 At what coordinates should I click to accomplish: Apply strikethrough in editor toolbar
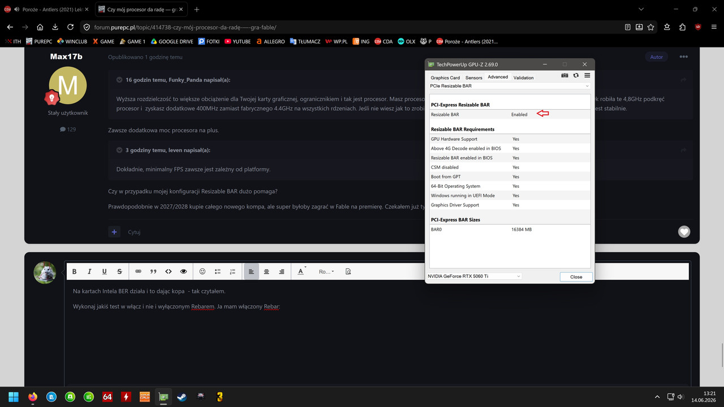tap(119, 271)
